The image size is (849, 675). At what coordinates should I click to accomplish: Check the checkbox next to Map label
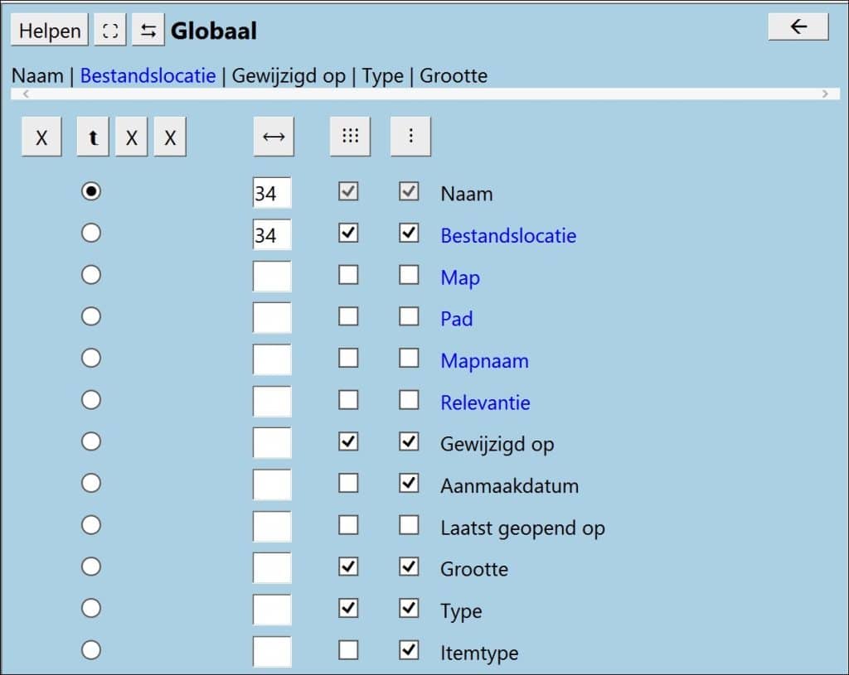(409, 275)
